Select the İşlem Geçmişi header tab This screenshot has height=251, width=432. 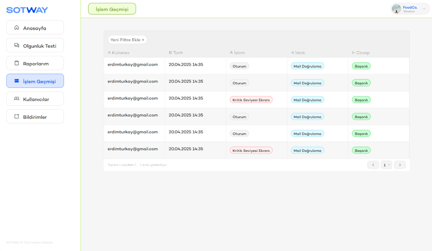pyautogui.click(x=112, y=9)
